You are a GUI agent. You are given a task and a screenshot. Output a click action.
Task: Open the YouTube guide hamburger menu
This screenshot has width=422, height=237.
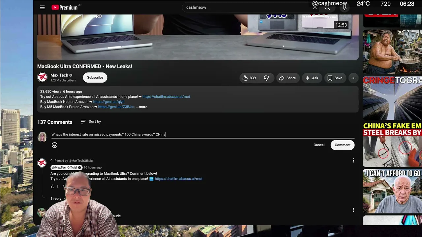point(42,7)
